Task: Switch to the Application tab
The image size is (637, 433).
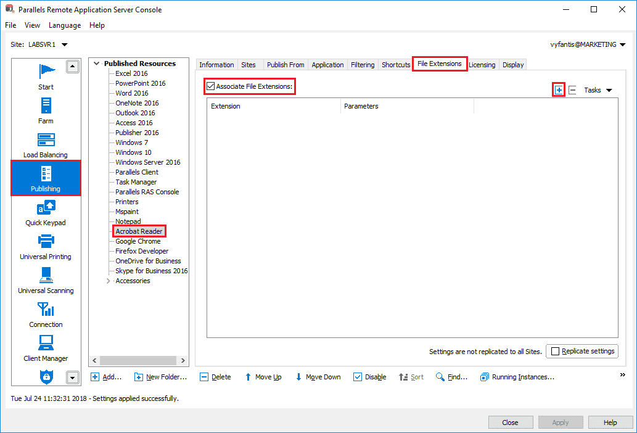Action: click(327, 65)
